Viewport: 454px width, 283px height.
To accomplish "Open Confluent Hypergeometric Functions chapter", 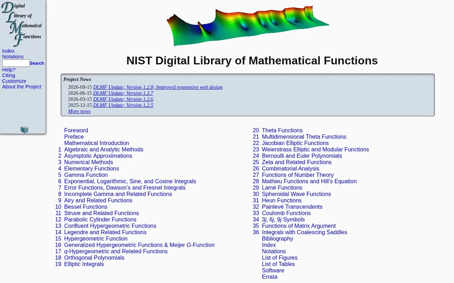I will tap(110, 226).
